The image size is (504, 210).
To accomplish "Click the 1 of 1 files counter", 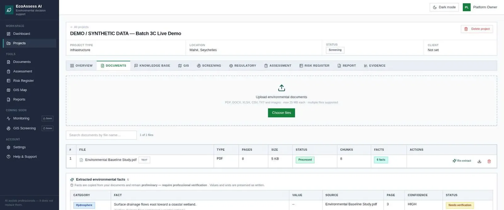I will pyautogui.click(x=146, y=135).
